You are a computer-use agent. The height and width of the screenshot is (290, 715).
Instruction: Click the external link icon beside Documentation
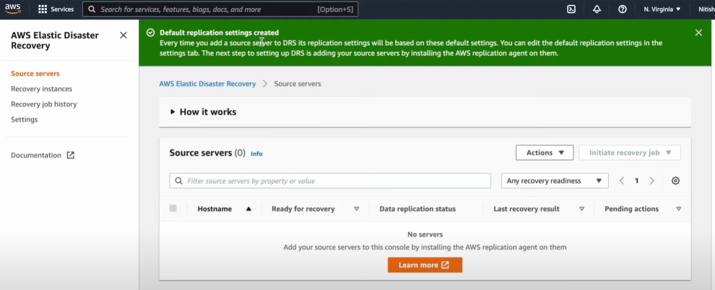[x=70, y=155]
